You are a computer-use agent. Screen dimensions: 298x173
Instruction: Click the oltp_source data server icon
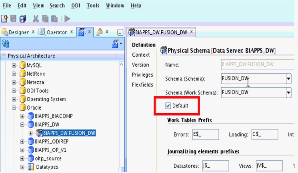pyautogui.click(x=30, y=158)
